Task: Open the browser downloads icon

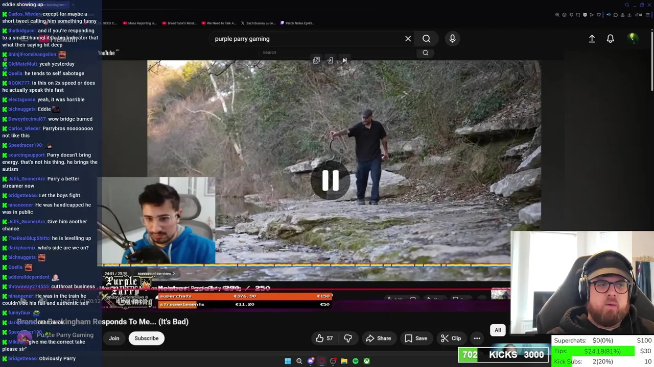Action: pos(629,15)
